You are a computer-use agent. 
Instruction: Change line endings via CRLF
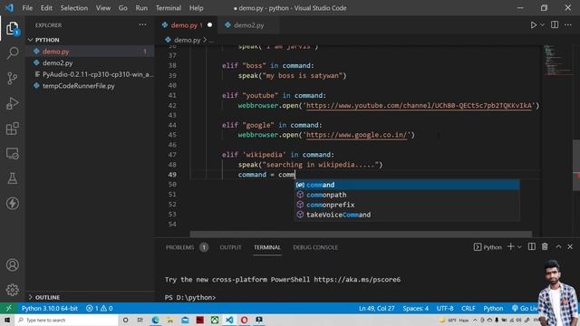point(469,308)
